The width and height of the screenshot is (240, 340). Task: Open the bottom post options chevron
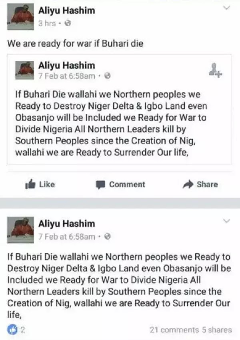coord(226,221)
